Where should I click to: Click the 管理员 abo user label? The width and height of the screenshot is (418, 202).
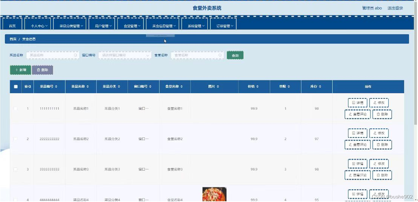[x=372, y=8]
